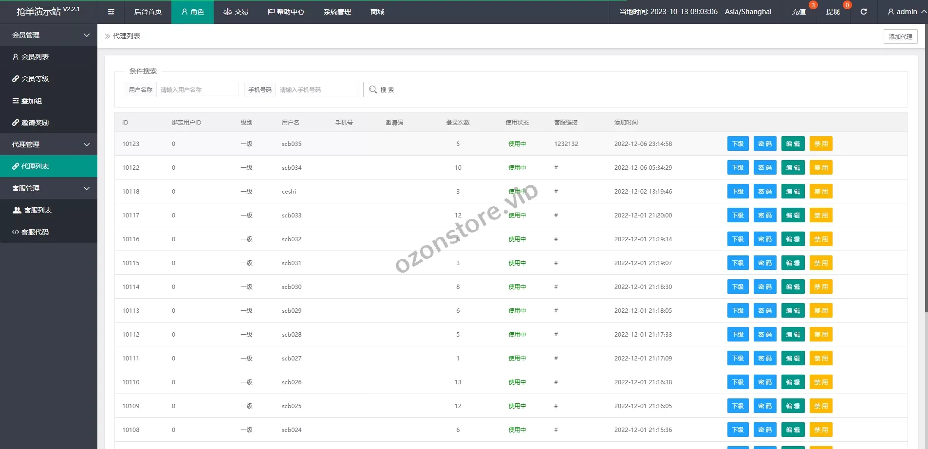This screenshot has height=449, width=928.
Task: Click the 客服代码 code icon
Action: click(x=15, y=232)
